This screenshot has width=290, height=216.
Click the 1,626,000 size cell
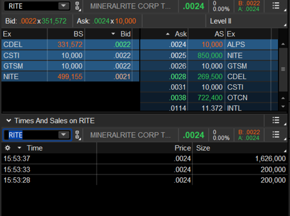[270, 158]
